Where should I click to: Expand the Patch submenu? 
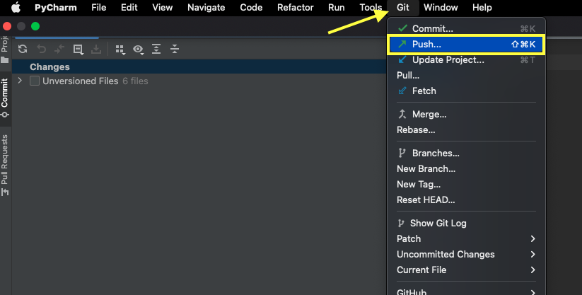point(466,239)
